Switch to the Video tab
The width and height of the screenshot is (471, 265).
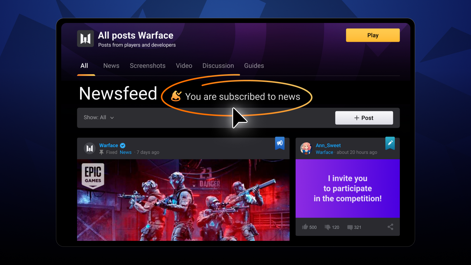pyautogui.click(x=184, y=66)
